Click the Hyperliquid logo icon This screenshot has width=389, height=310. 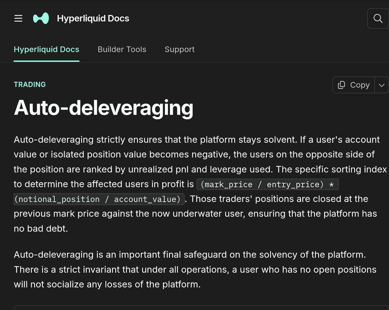[x=41, y=18]
